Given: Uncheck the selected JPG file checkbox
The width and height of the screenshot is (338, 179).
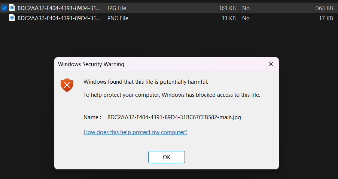Looking at the screenshot, I should click(x=4, y=8).
